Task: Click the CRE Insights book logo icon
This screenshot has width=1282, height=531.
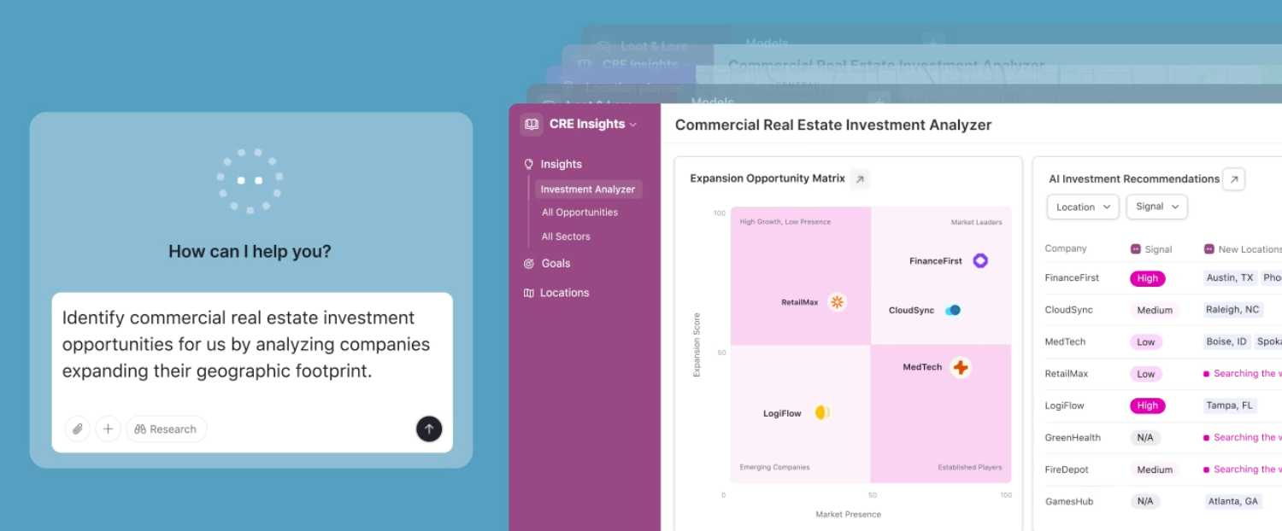Action: 532,124
